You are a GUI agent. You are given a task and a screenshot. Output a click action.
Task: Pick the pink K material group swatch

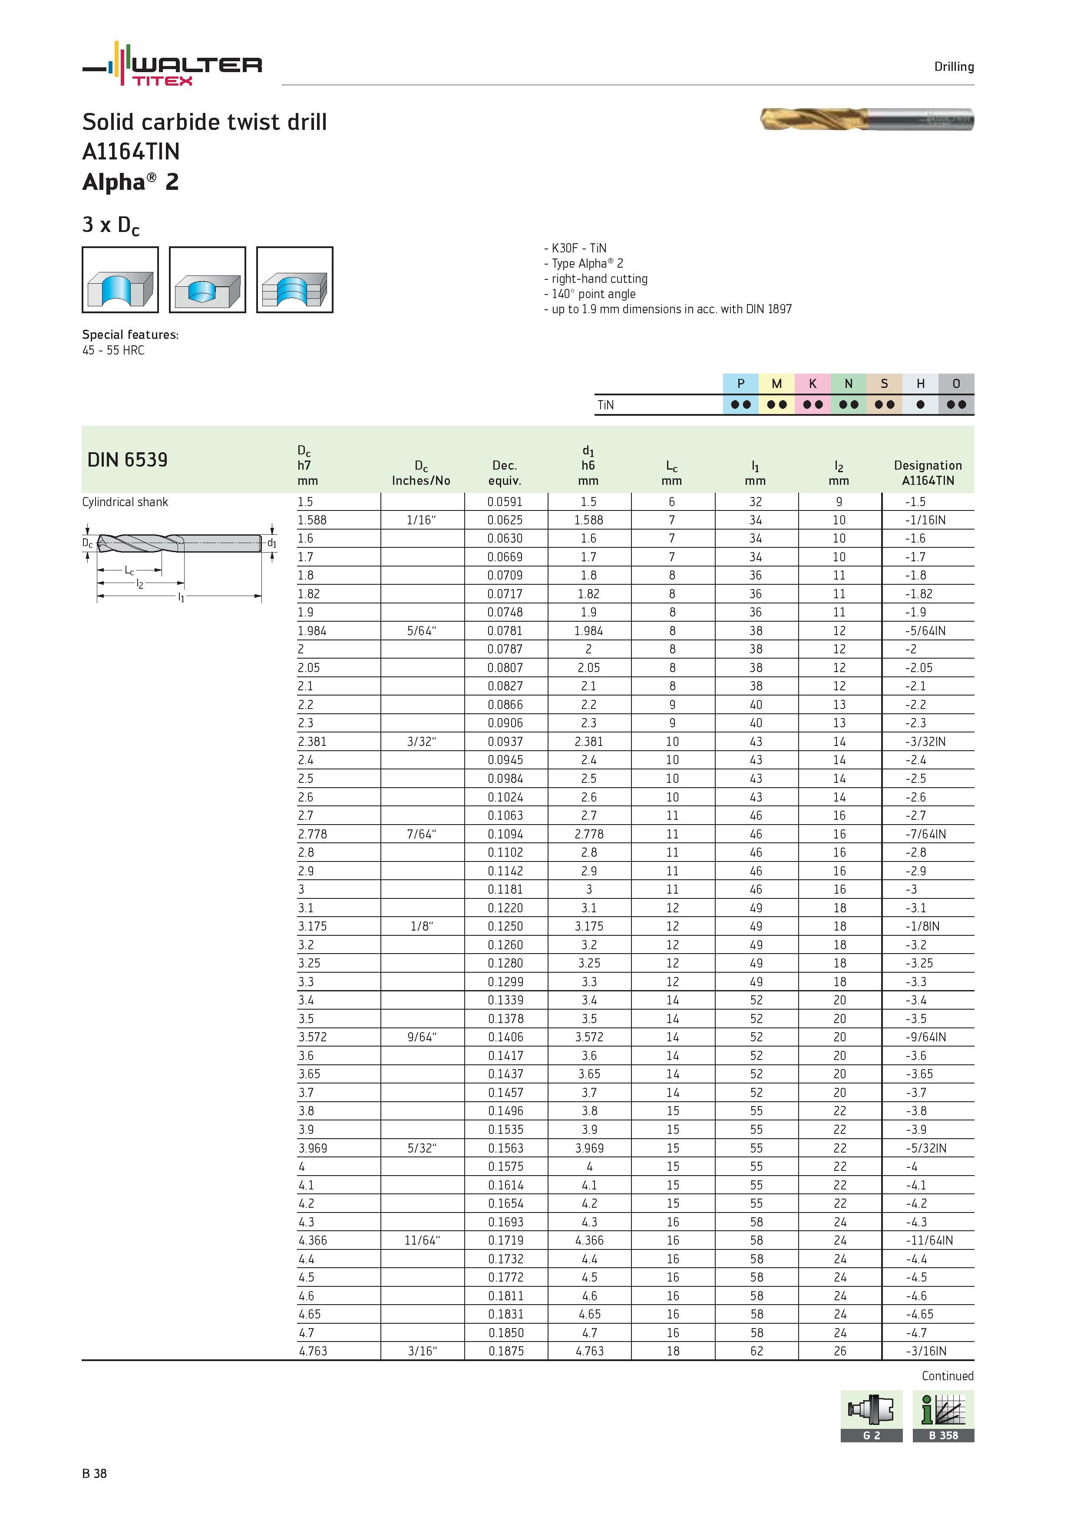pos(812,384)
